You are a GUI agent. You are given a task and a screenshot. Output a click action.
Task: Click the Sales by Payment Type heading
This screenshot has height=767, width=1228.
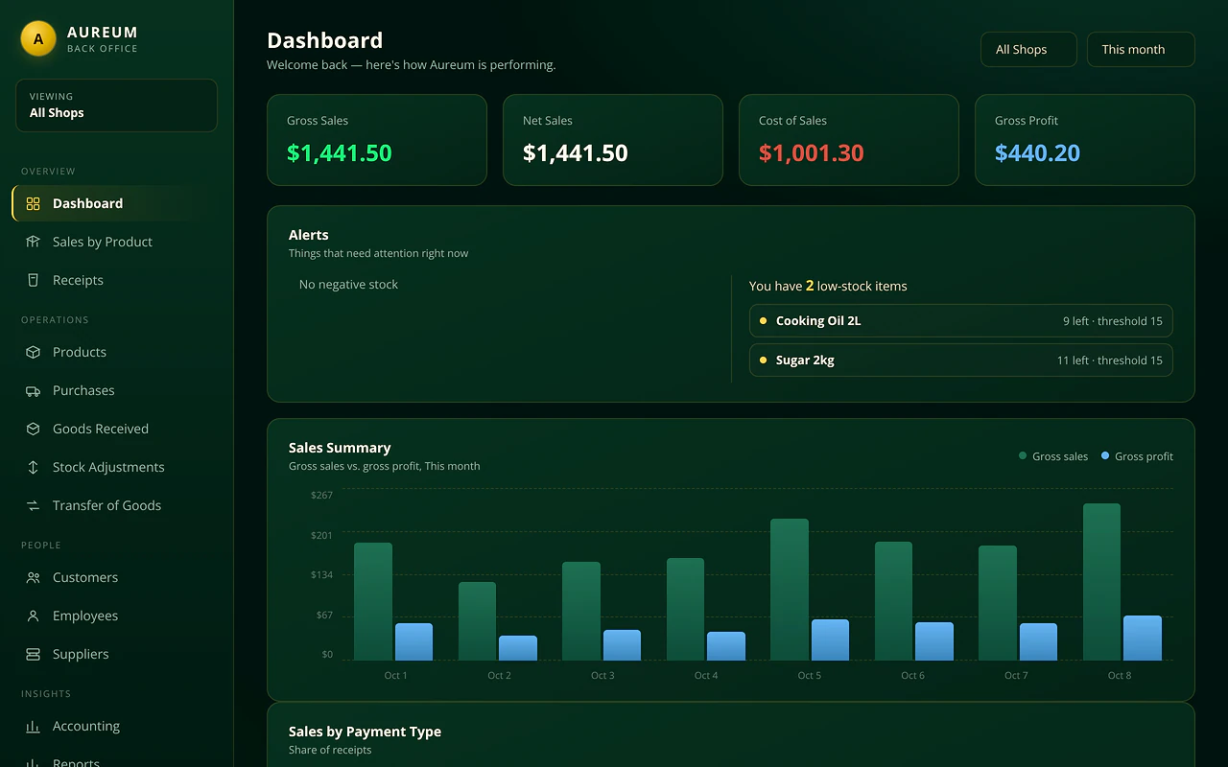[366, 732]
